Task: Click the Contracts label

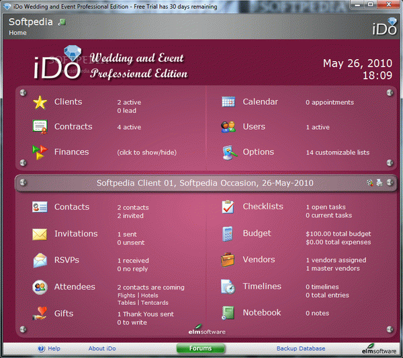Action: click(x=73, y=127)
